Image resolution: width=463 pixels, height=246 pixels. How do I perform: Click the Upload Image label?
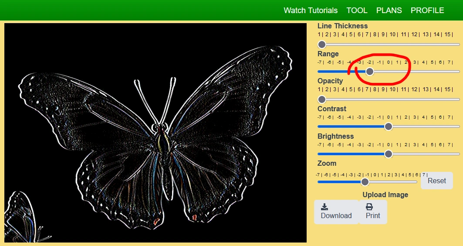click(385, 195)
